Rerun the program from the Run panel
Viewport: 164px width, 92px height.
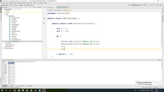pos(3,62)
